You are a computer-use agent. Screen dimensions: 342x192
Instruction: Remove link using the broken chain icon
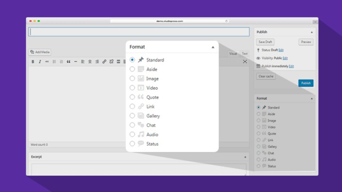click(111, 62)
